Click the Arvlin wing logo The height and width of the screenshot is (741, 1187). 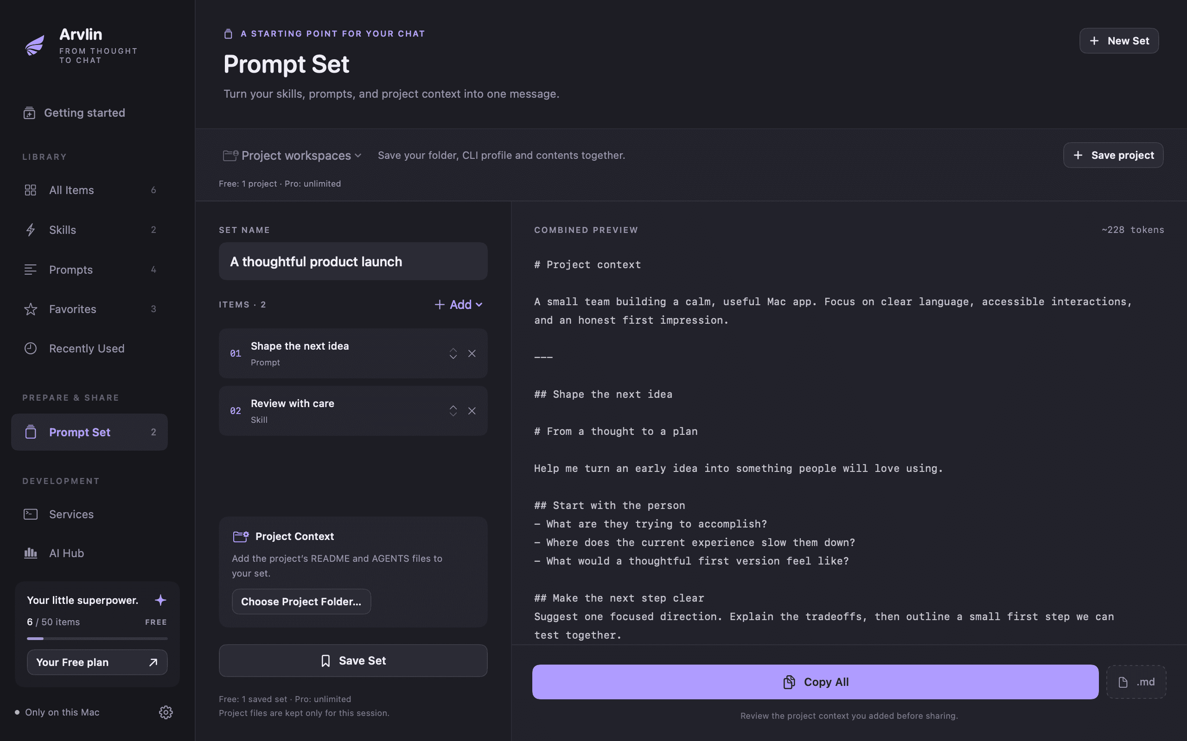[35, 45]
